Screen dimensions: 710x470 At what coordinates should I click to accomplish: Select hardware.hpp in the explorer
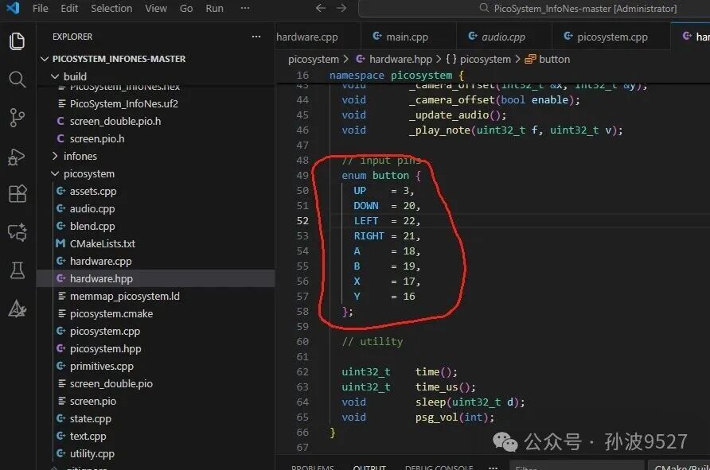click(156, 278)
